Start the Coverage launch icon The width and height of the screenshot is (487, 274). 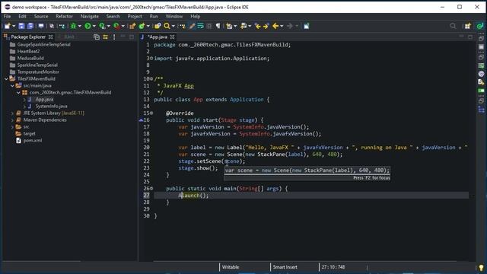(102, 26)
